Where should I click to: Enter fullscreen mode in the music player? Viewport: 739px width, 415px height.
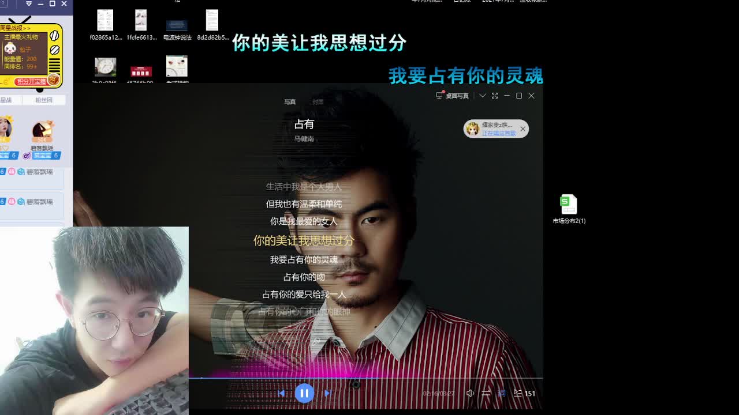point(495,96)
